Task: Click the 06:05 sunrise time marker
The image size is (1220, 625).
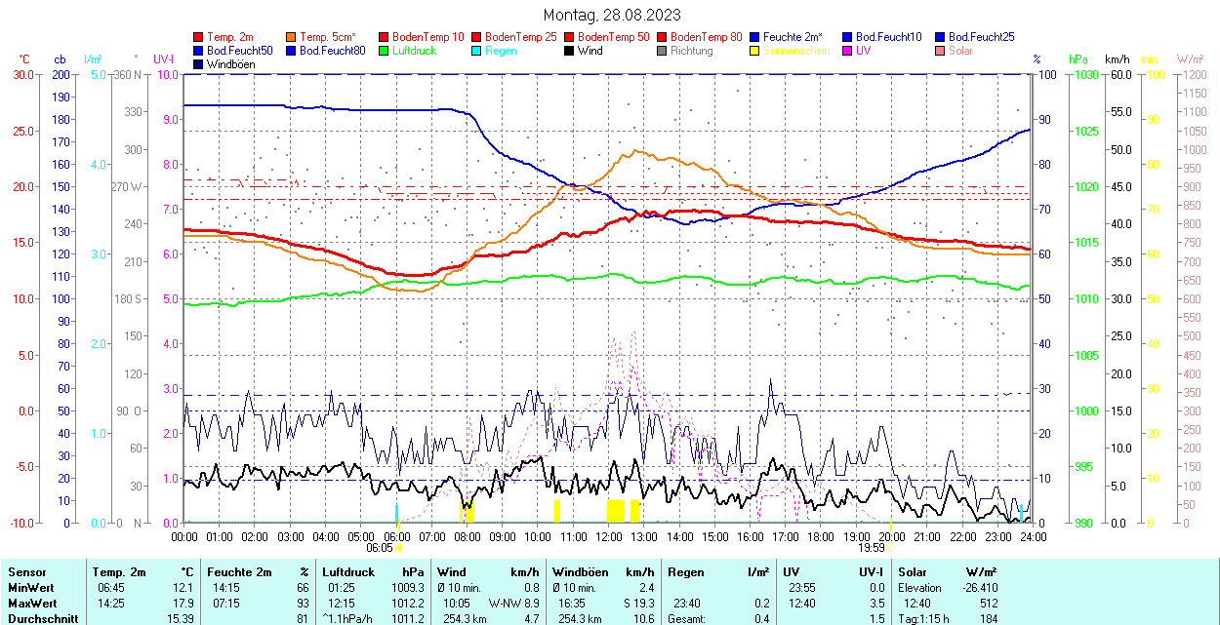Action: (x=379, y=548)
